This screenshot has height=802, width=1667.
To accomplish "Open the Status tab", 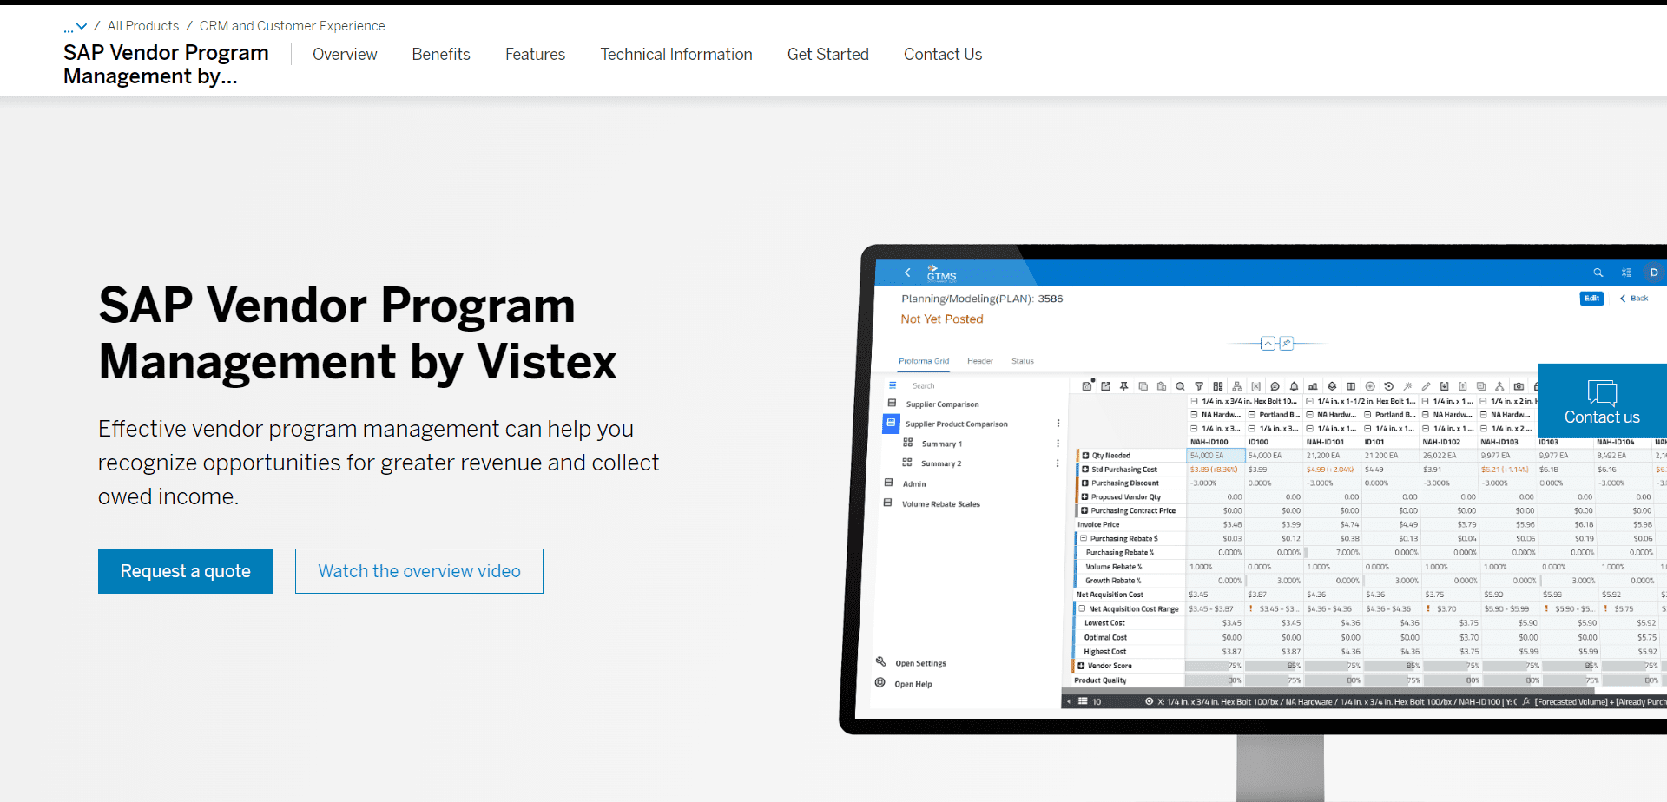I will [x=1023, y=361].
